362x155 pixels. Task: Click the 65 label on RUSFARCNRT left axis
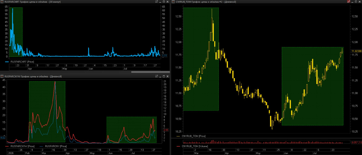tap(6, 7)
